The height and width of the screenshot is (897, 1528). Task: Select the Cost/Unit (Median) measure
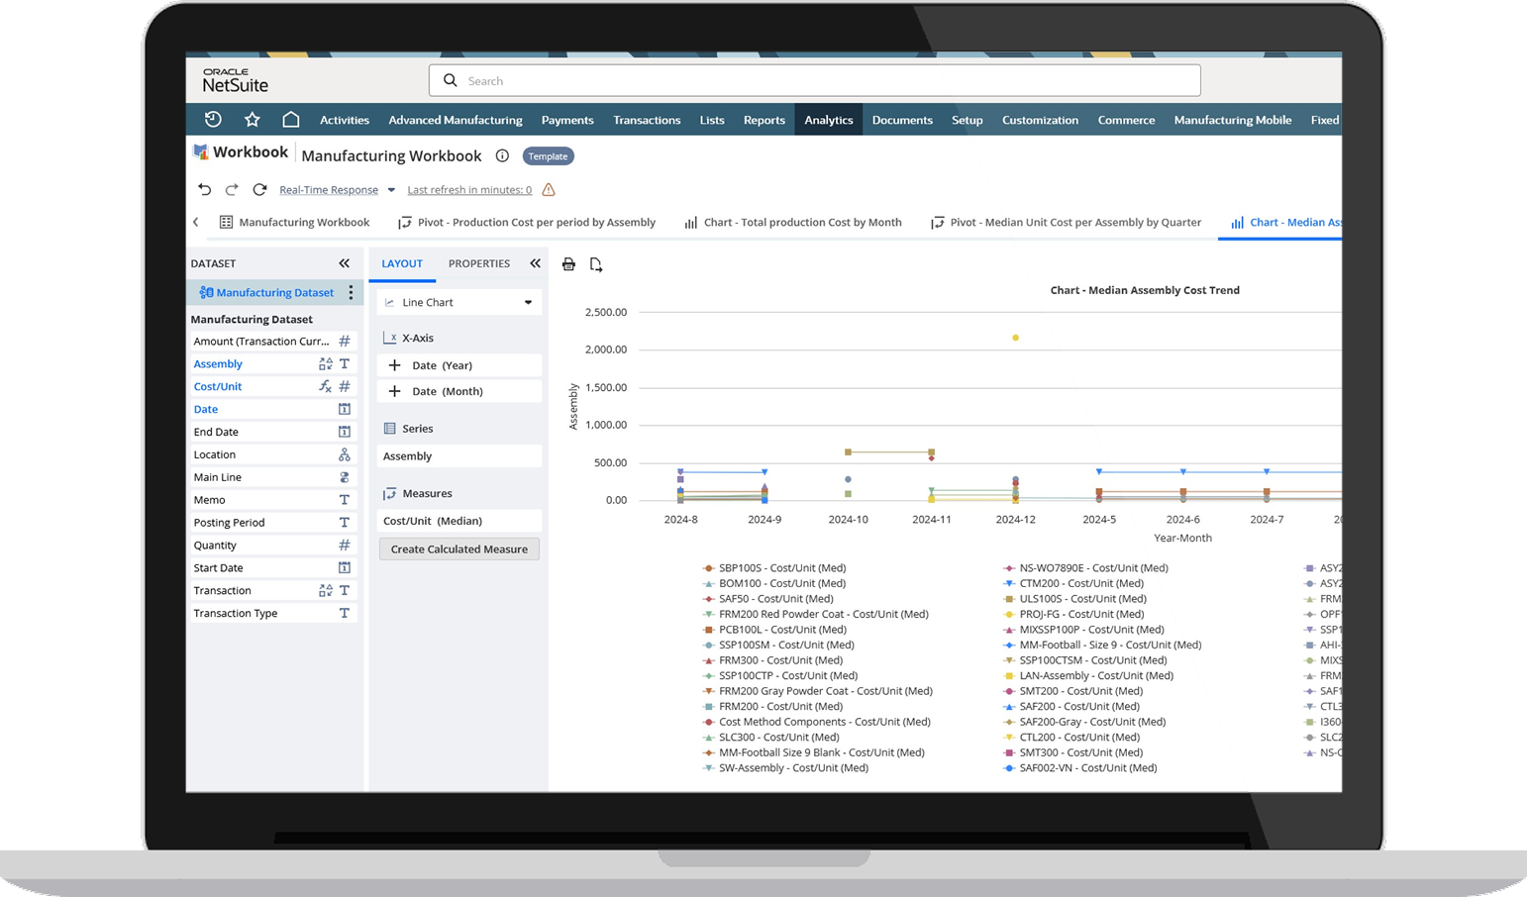tap(459, 521)
